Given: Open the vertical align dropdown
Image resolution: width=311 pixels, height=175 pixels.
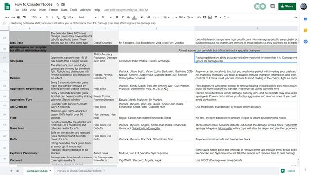Looking at the screenshot, I should coord(174,17).
